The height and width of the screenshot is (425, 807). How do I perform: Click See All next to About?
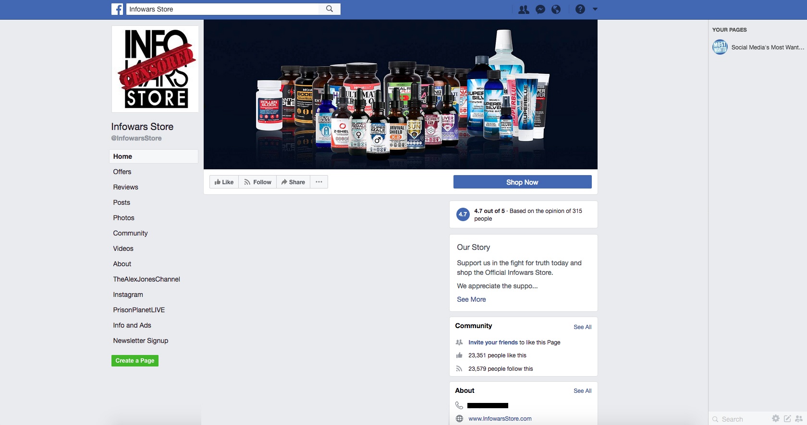[x=582, y=391]
